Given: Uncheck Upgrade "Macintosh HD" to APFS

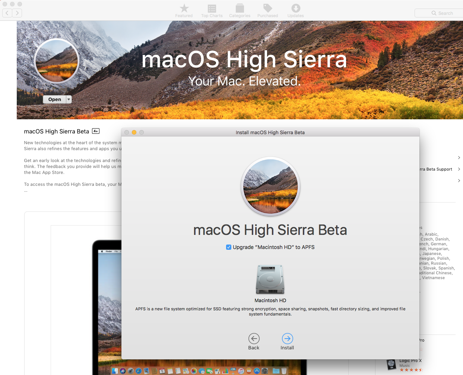Looking at the screenshot, I should point(229,247).
